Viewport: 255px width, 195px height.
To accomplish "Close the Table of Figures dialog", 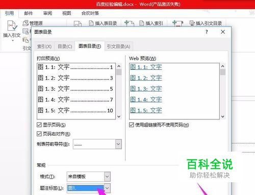I will click(223, 32).
